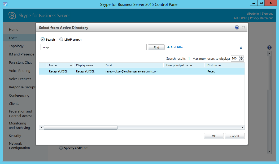This screenshot has height=164, width=279.
Task: Click the background page vertical scrollbar thumb
Action: click(269, 73)
